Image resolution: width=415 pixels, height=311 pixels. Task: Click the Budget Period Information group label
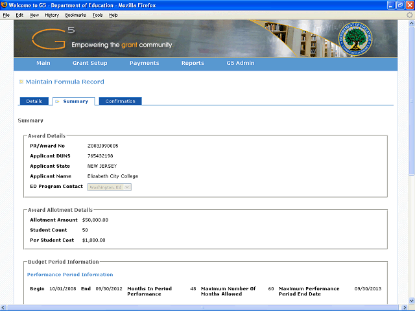pyautogui.click(x=64, y=262)
